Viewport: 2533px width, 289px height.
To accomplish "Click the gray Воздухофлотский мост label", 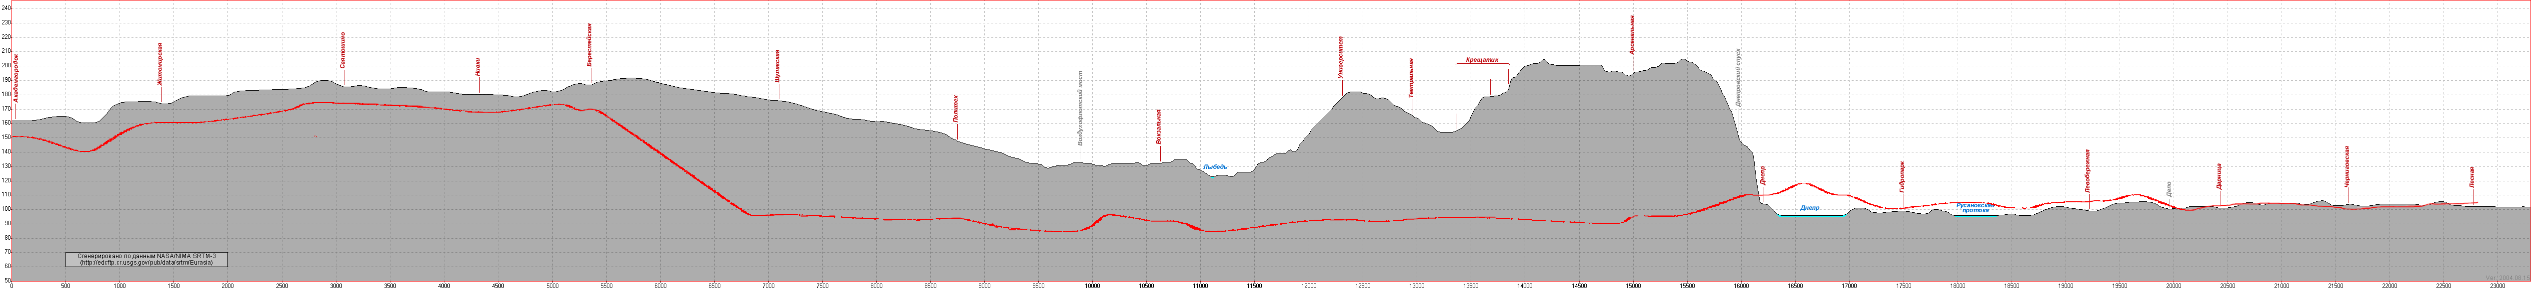I will click(x=1080, y=108).
